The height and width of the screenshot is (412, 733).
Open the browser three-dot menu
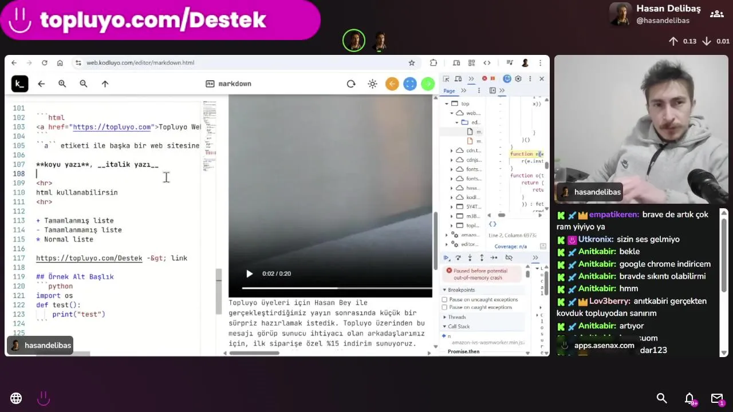[540, 63]
